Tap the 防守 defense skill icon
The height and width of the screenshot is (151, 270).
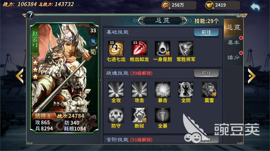coord(116,115)
